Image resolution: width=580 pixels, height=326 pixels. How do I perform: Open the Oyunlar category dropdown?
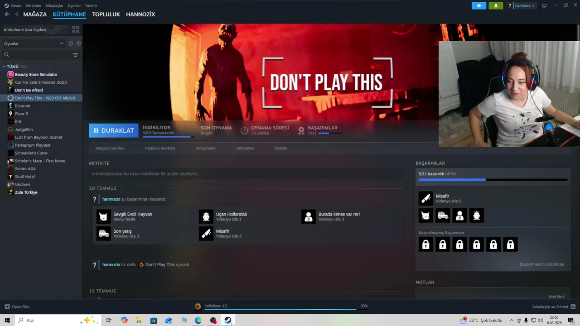coord(34,43)
